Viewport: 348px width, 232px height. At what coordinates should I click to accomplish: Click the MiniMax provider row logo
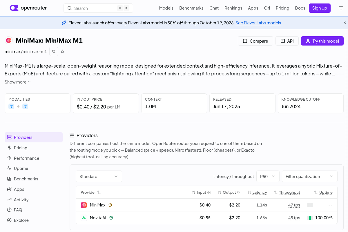click(84, 205)
